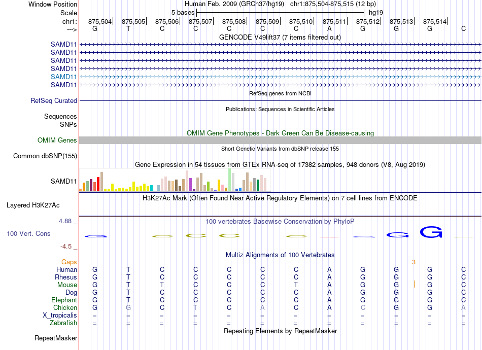Viewport: 482px width, 350px height.
Task: Open the Common dbSNP(155) track label
Action: [x=45, y=156]
